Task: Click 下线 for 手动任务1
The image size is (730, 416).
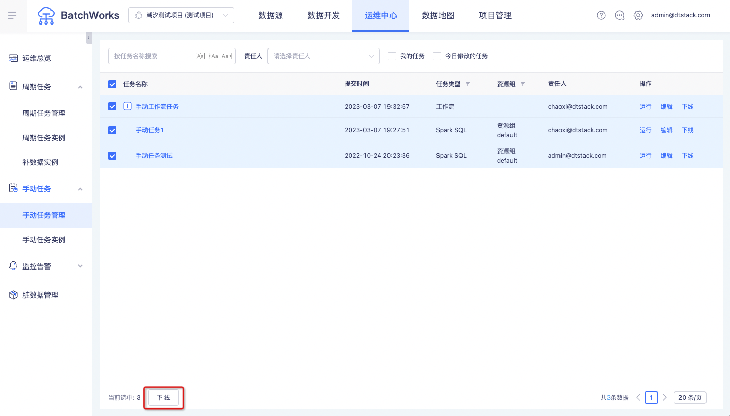Action: click(x=688, y=130)
